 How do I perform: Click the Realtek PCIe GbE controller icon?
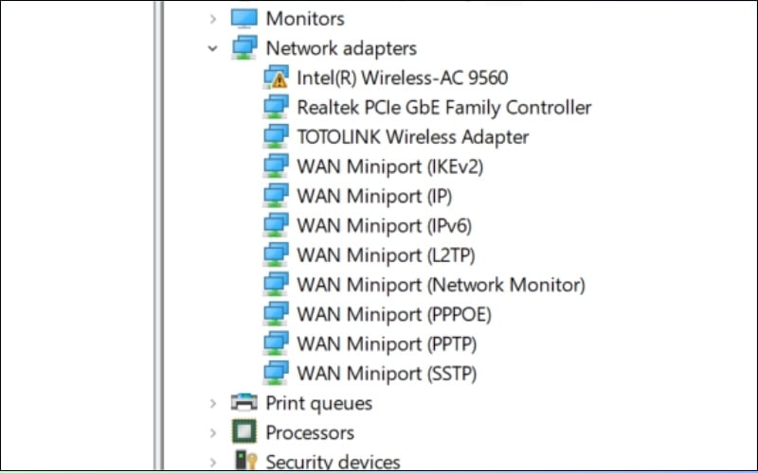pyautogui.click(x=276, y=107)
